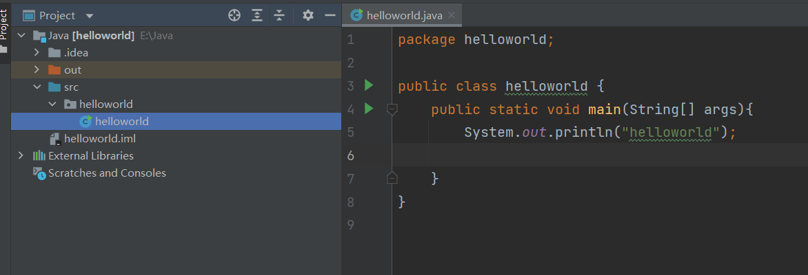Click the fold end marker on line 7

392,178
